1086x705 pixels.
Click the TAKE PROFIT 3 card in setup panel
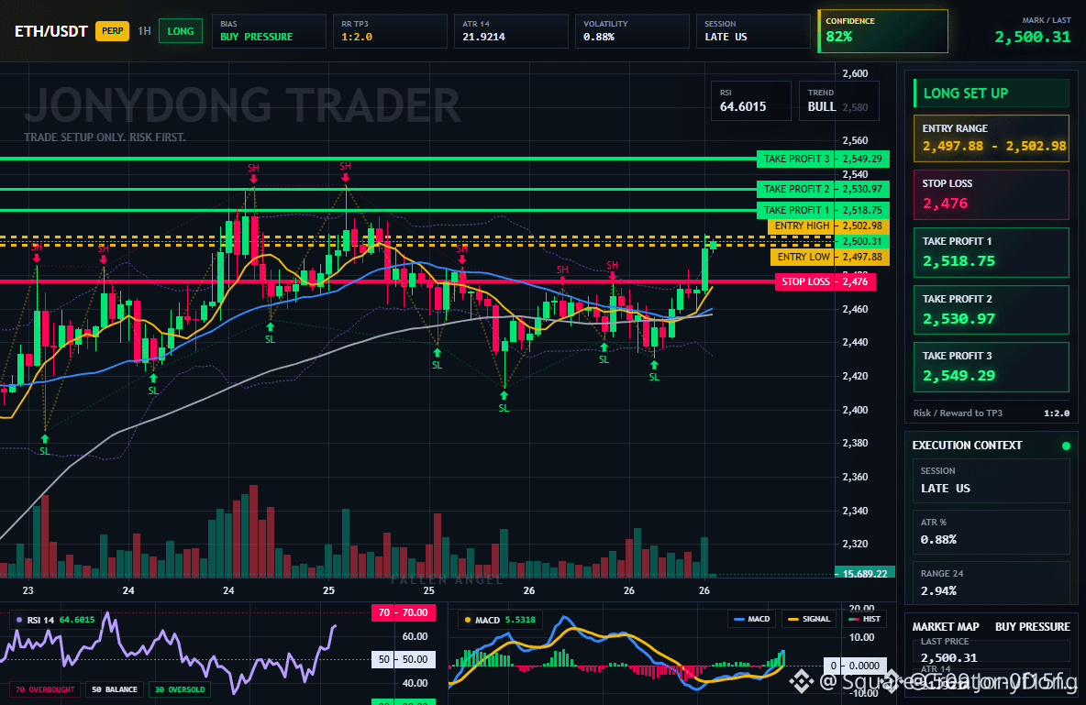[992, 367]
